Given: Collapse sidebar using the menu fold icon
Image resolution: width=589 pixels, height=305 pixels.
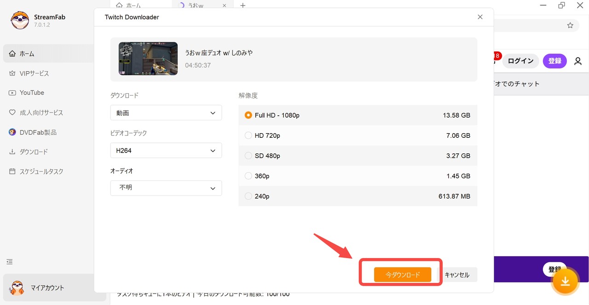Looking at the screenshot, I should tap(10, 261).
